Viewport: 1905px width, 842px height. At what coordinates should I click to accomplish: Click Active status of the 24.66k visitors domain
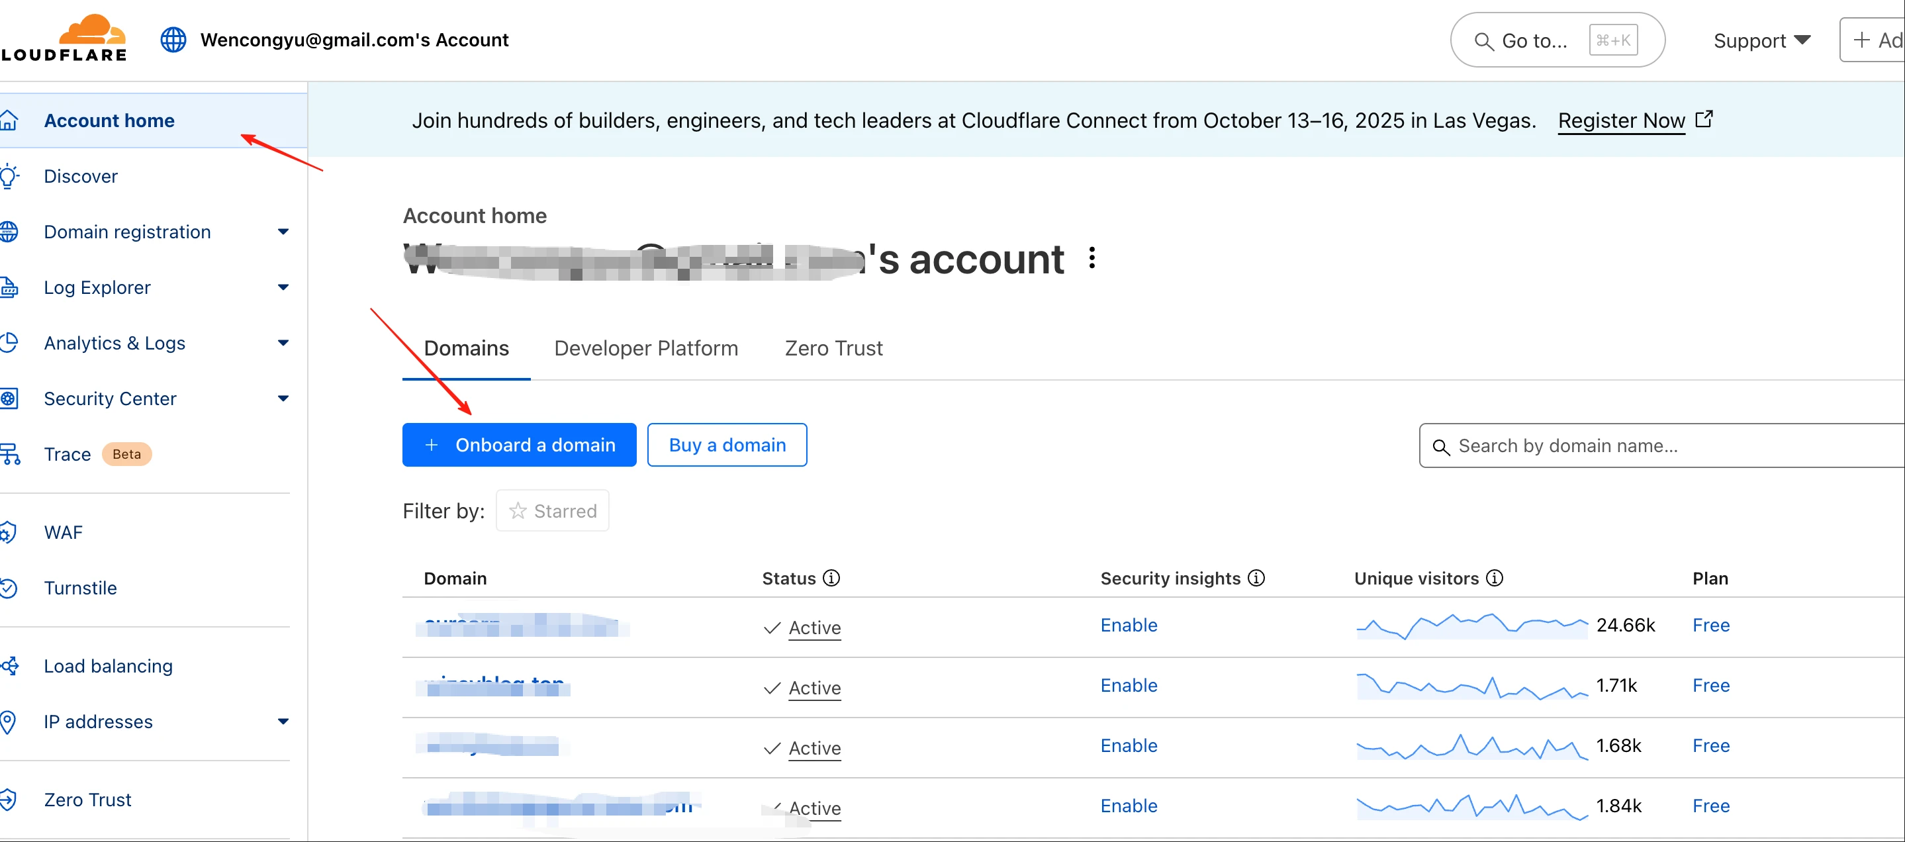814,628
